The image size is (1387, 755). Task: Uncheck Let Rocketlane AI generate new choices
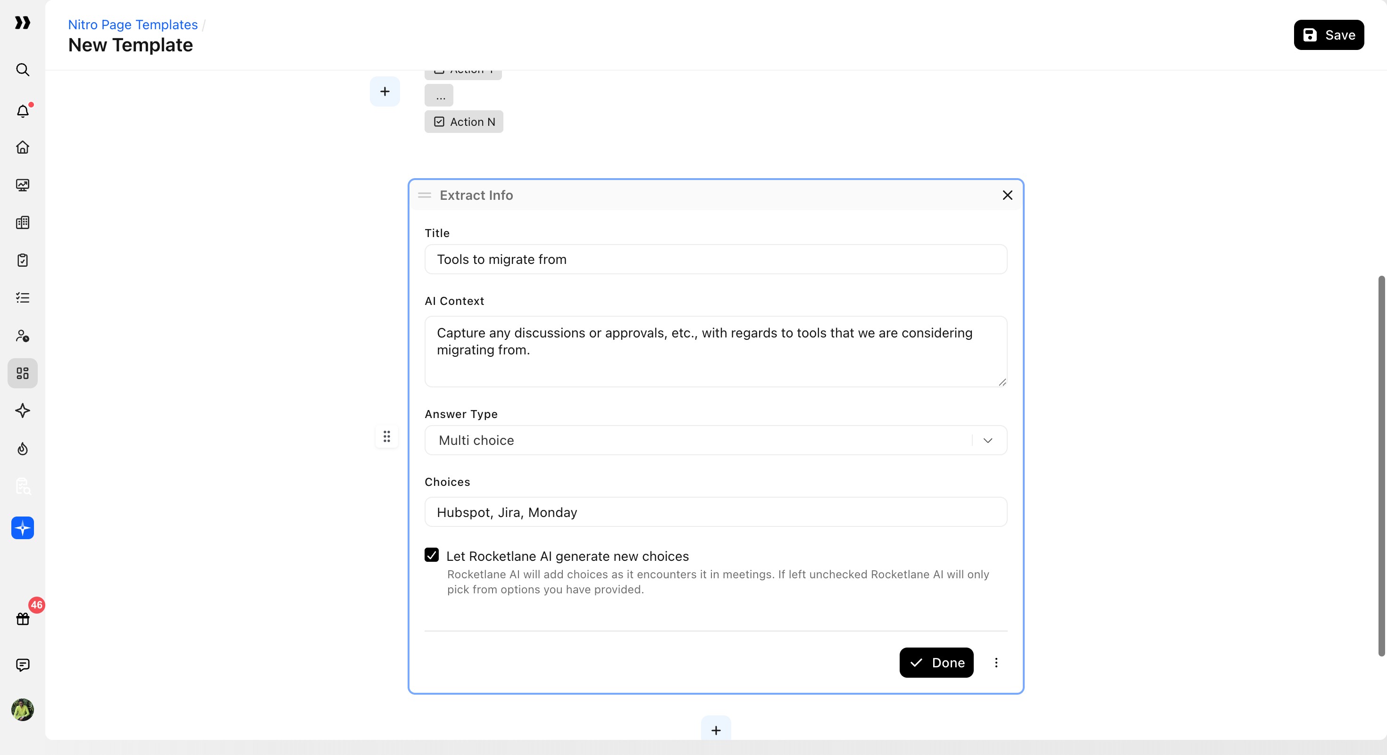pos(431,555)
